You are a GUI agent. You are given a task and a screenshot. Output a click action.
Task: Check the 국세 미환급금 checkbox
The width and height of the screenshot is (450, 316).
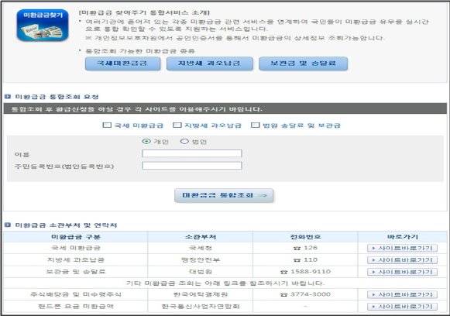(107, 125)
